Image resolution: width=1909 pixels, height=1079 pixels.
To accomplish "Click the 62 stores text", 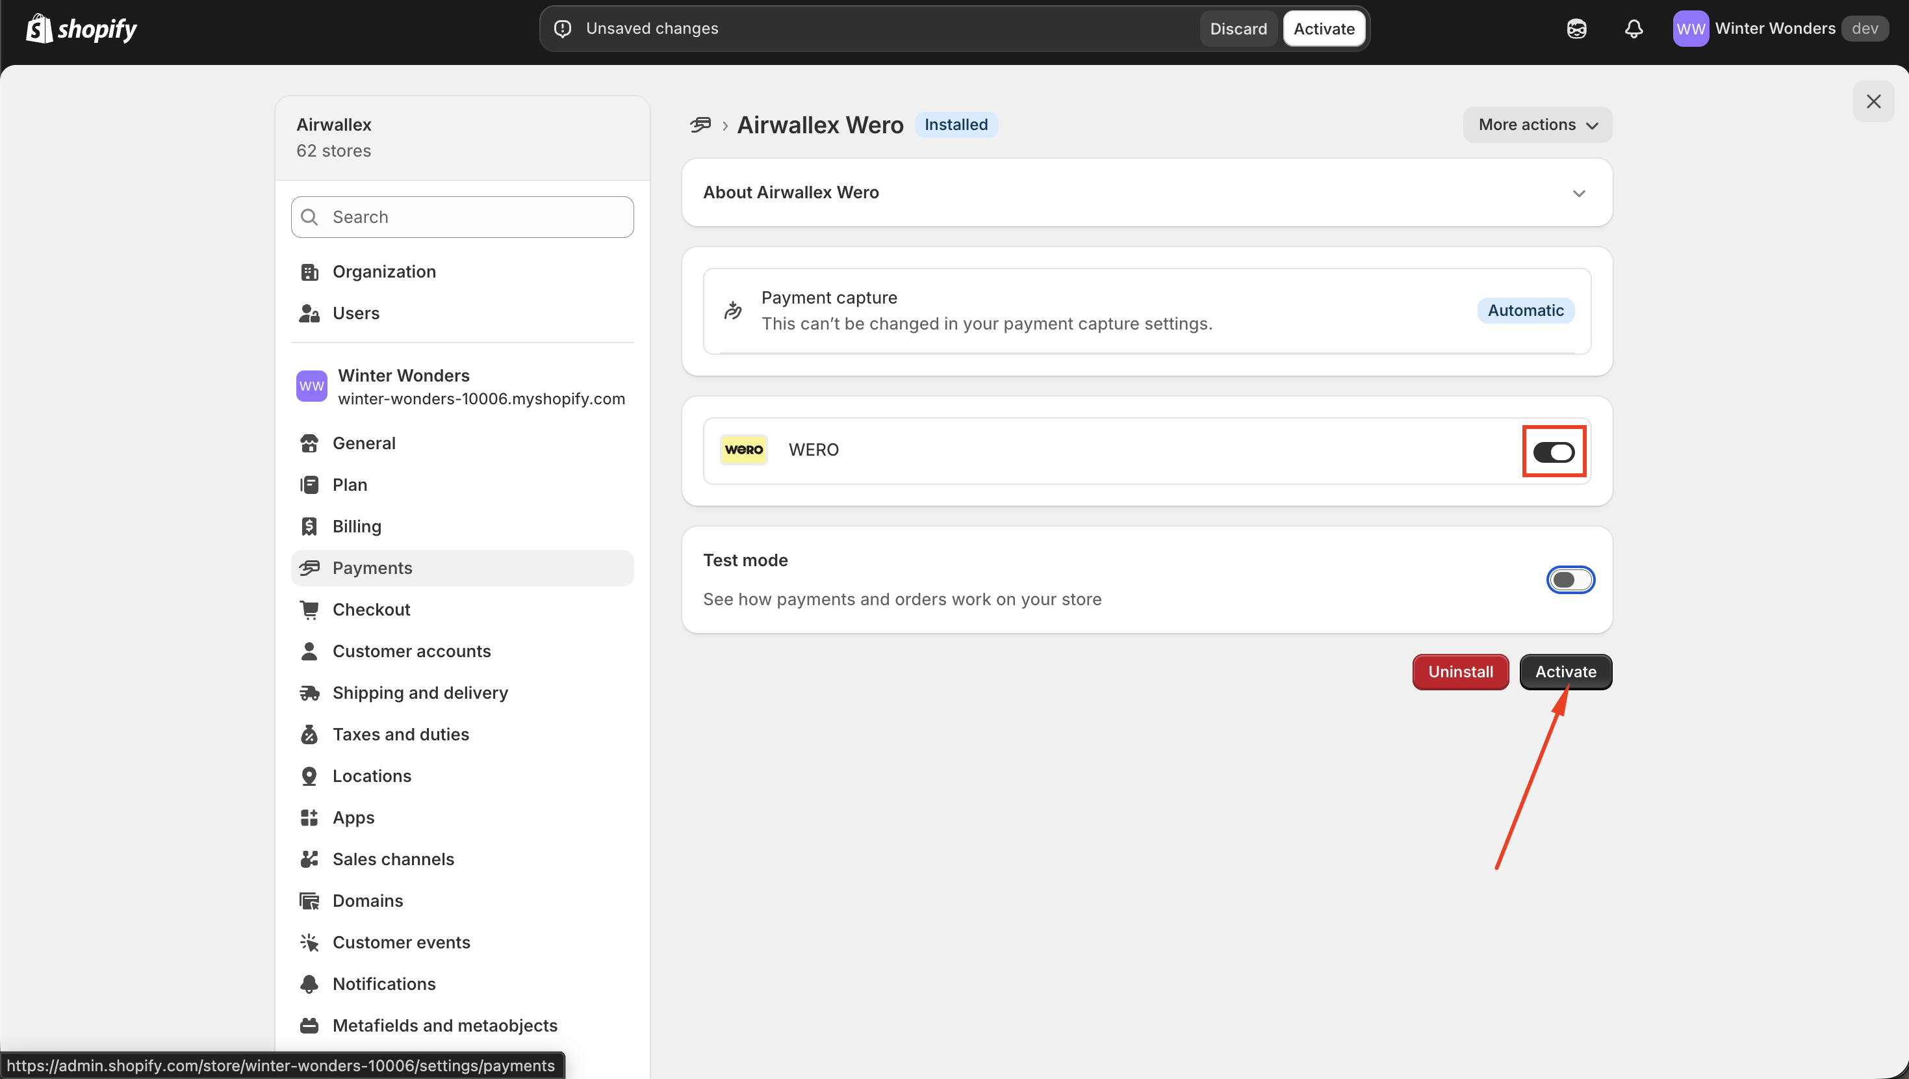I will point(333,151).
